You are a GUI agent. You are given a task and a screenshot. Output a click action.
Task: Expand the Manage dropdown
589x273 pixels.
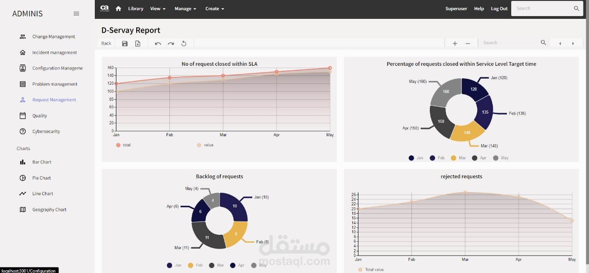click(x=185, y=8)
